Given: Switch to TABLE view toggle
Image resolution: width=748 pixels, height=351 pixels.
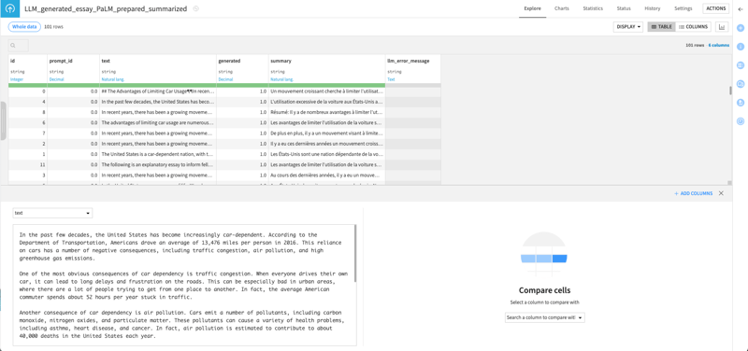Looking at the screenshot, I should tap(661, 27).
